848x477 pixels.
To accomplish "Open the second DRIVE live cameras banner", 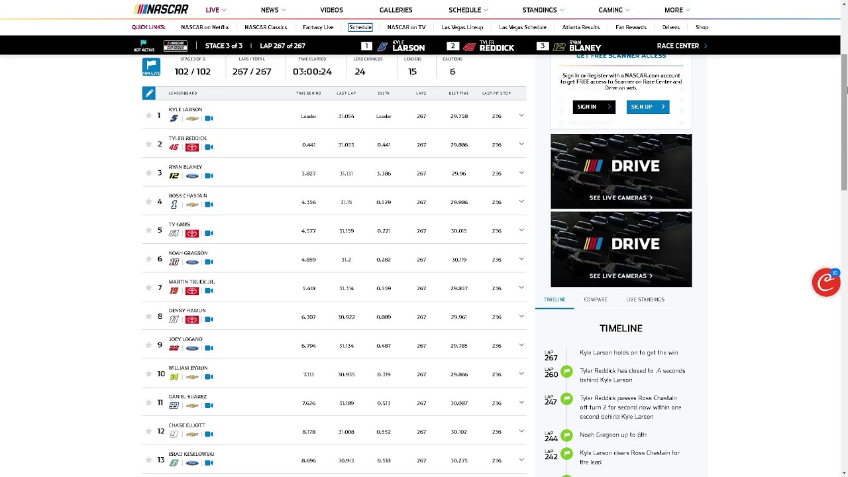I will [x=621, y=249].
